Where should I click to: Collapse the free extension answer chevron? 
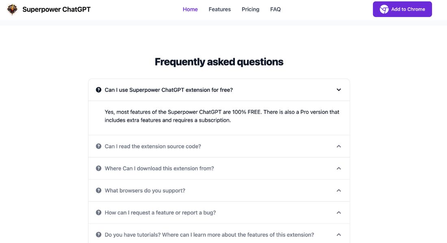click(339, 90)
